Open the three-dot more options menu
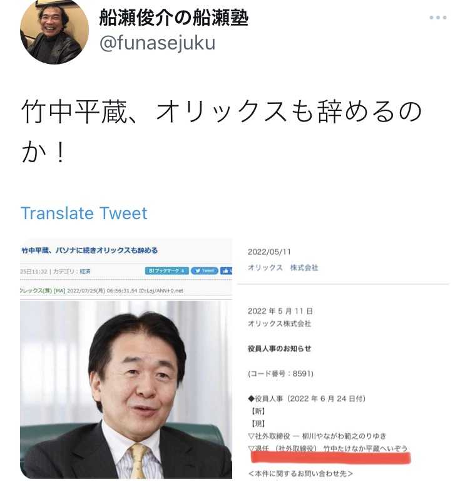460x481 pixels. pos(437,18)
